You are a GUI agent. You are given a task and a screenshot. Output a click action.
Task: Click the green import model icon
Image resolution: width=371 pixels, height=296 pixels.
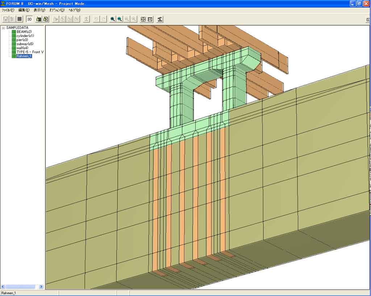point(39,19)
